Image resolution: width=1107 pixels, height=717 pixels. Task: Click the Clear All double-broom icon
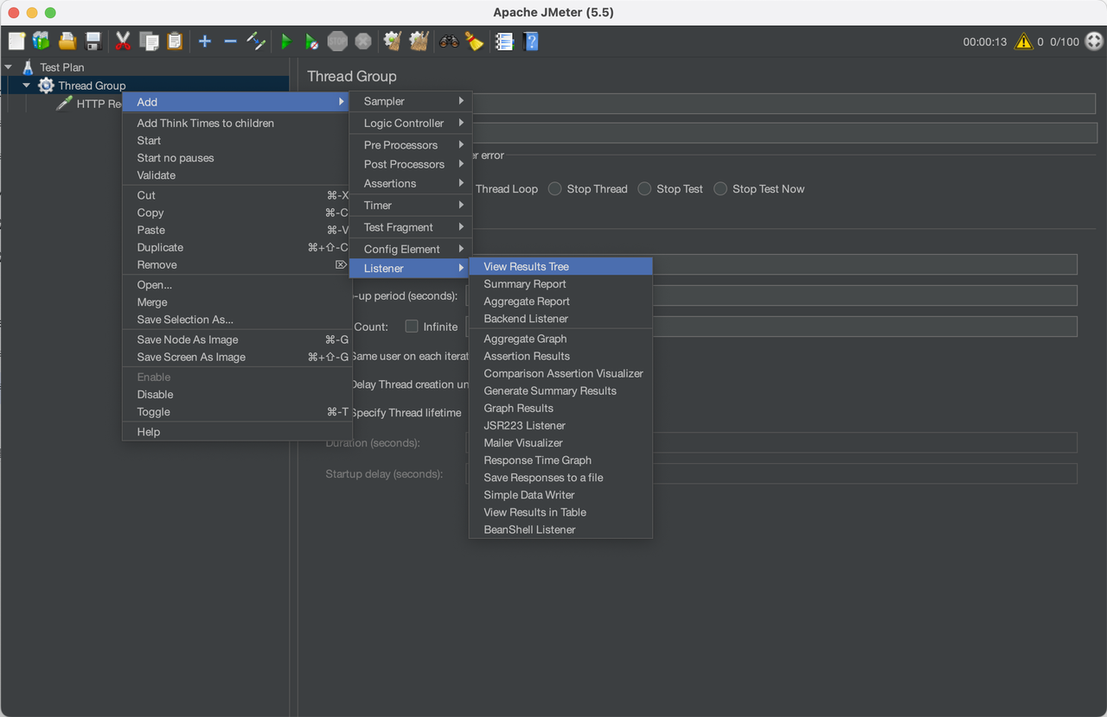[x=419, y=41]
